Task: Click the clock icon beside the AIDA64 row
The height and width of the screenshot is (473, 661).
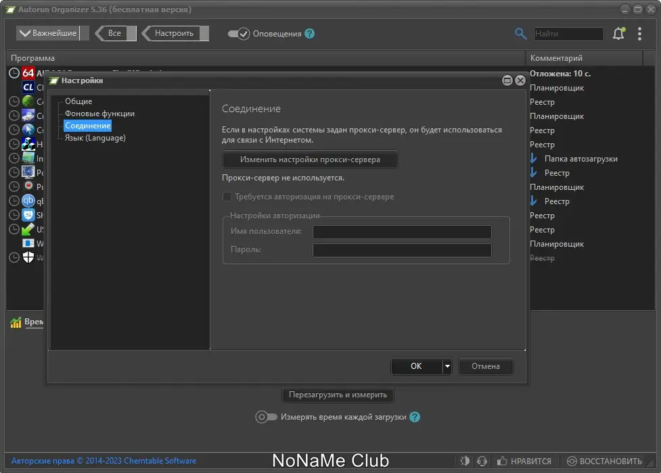Action: point(14,73)
